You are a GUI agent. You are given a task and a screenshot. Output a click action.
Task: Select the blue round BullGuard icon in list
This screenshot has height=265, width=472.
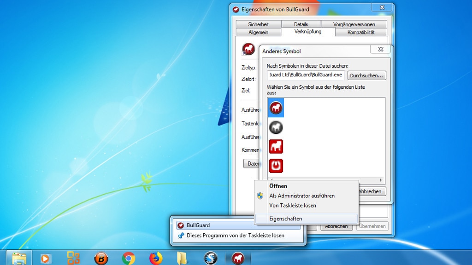pos(276,108)
